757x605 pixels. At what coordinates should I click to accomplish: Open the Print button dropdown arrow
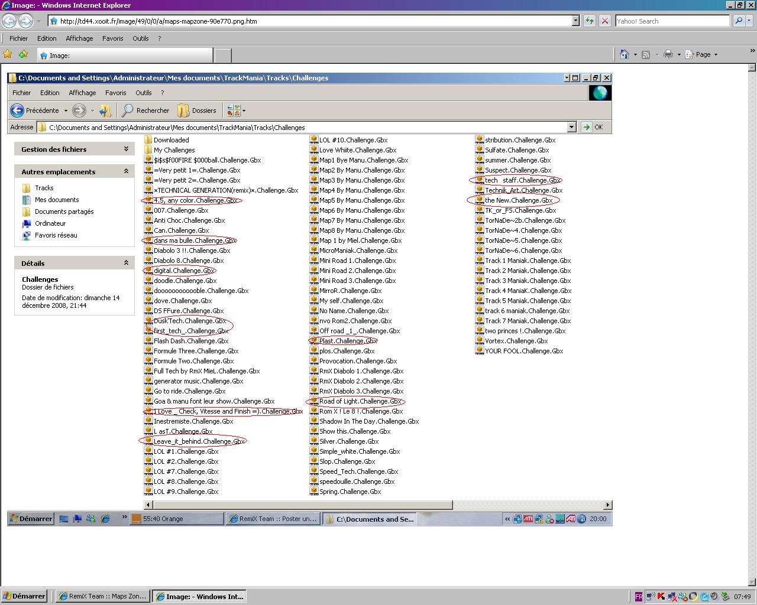[x=679, y=54]
